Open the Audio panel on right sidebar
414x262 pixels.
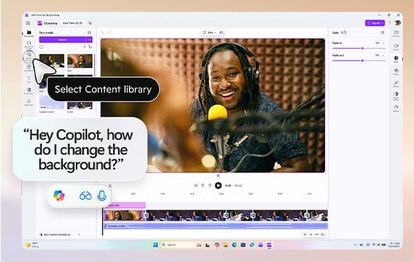[x=396, y=47]
